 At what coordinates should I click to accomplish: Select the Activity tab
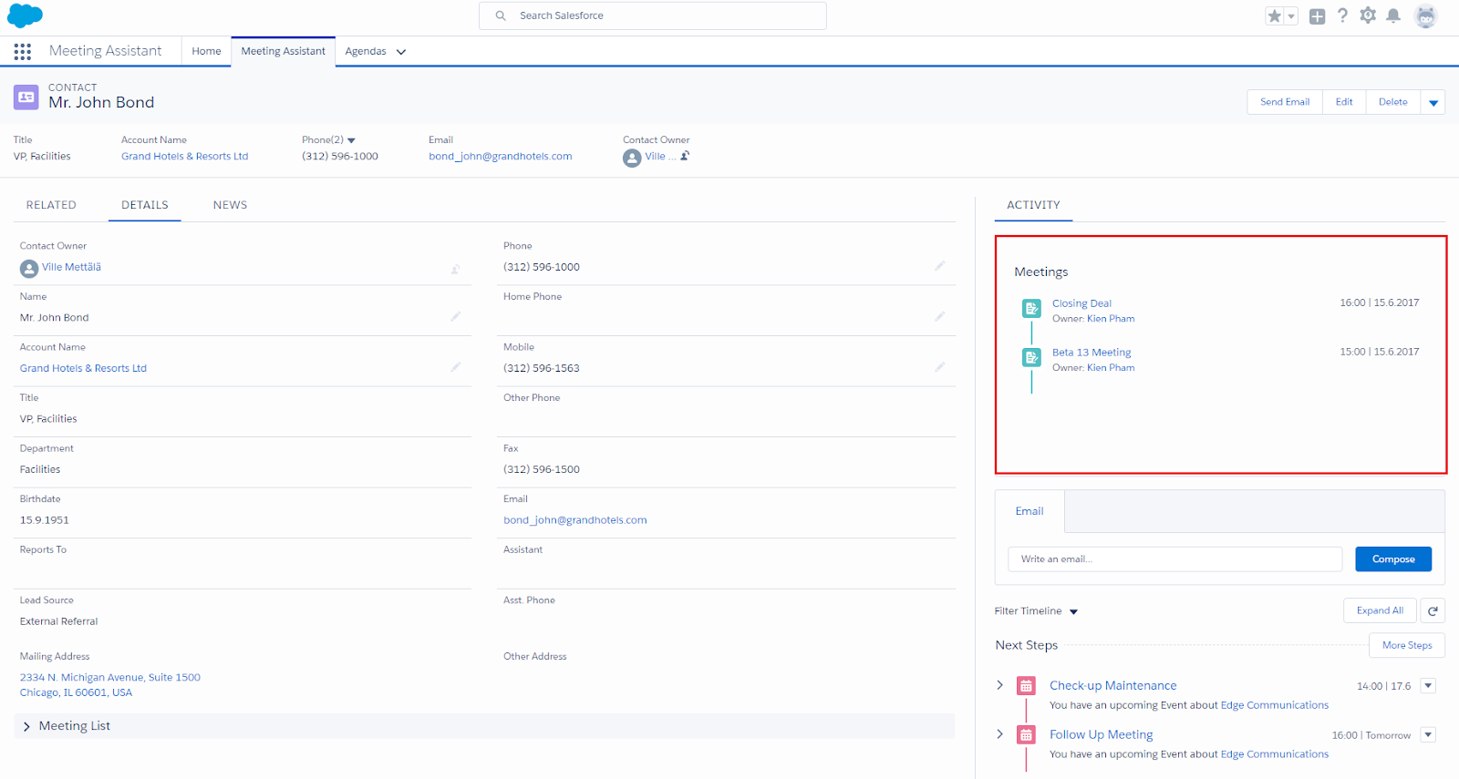(1033, 205)
